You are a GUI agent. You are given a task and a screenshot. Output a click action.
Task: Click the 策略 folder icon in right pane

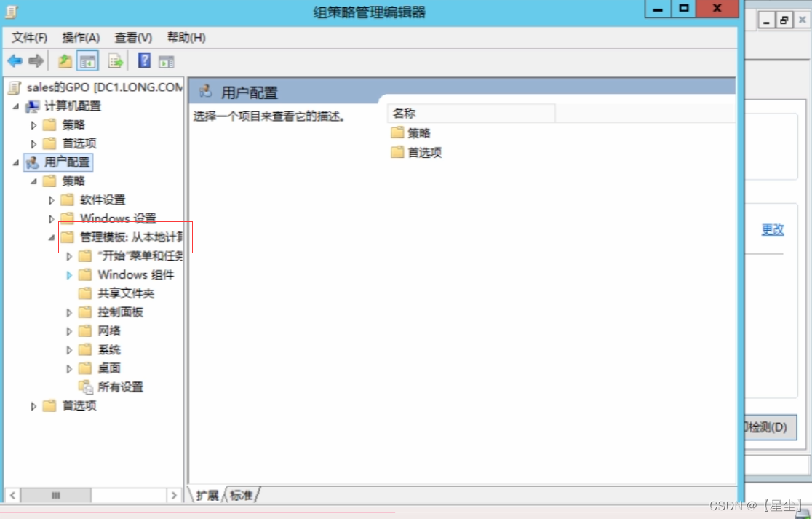pos(397,132)
